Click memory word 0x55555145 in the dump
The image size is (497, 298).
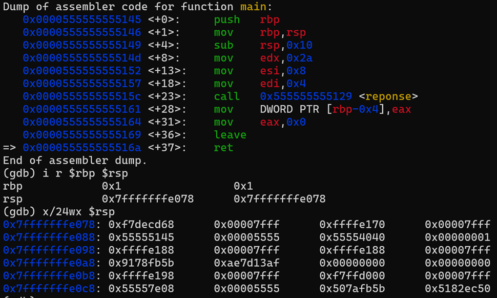[141, 237]
